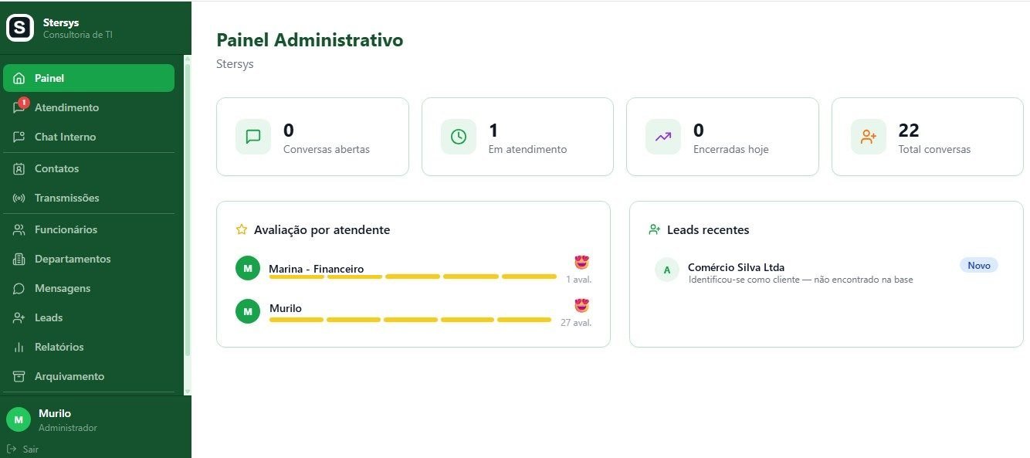Click the Relatórios bar chart icon
1030x458 pixels.
click(x=19, y=348)
